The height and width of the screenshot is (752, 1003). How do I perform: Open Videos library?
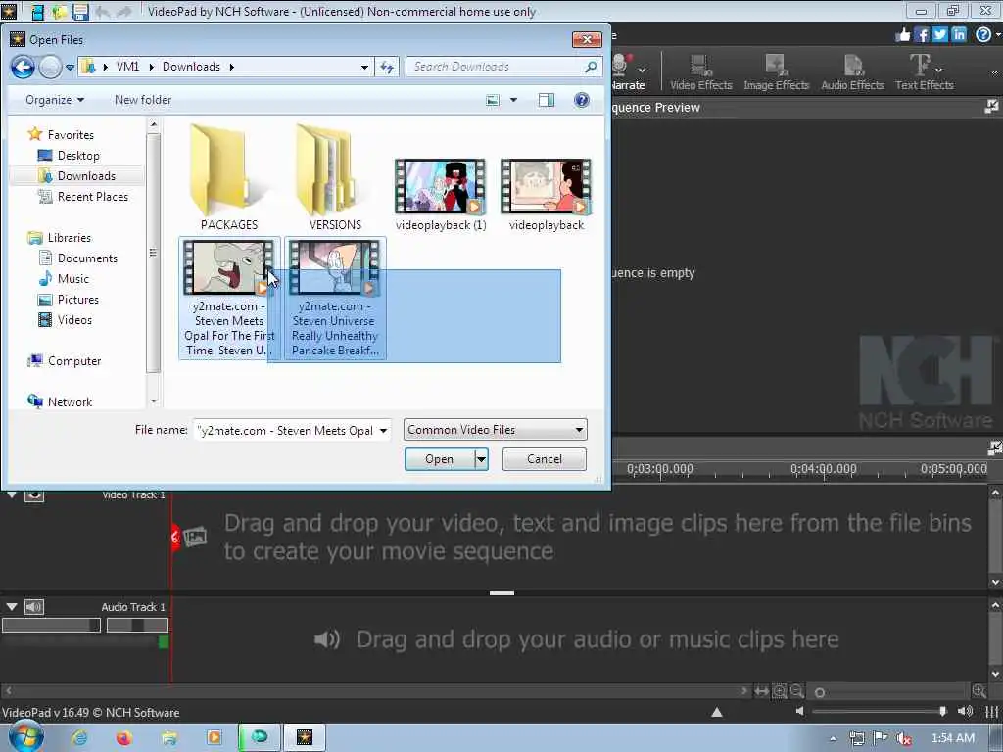click(74, 320)
